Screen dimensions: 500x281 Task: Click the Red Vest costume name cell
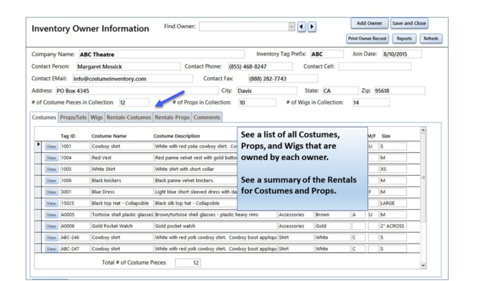click(x=122, y=158)
